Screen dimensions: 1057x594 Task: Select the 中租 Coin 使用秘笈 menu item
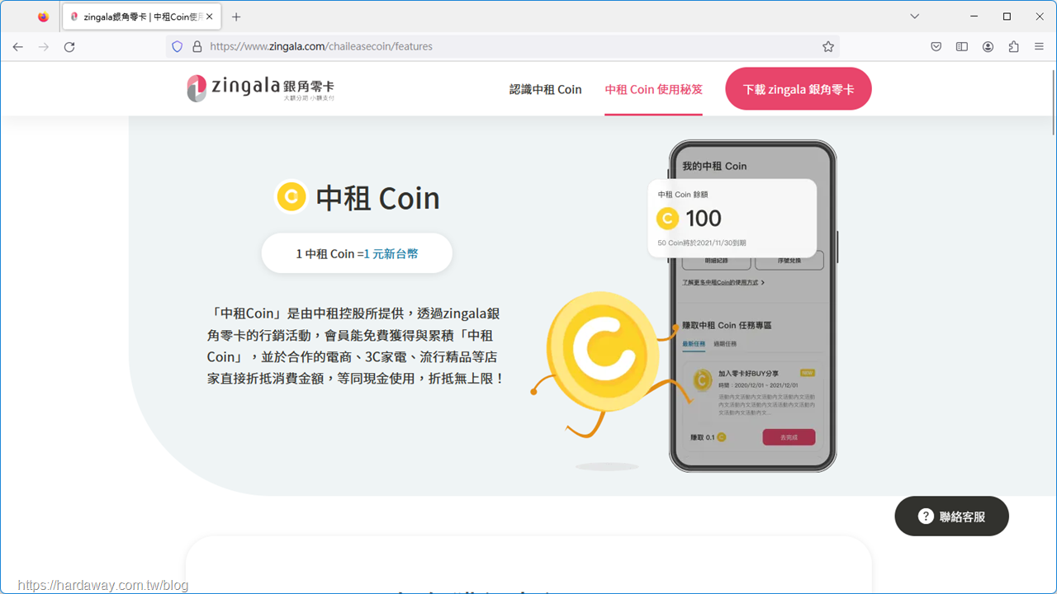pos(653,89)
